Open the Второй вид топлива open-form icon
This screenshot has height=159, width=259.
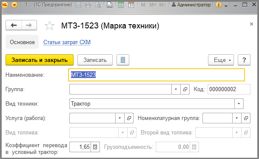pos(246,132)
